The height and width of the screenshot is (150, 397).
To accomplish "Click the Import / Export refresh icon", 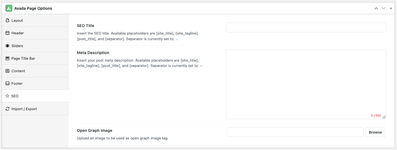I will pos(8,109).
